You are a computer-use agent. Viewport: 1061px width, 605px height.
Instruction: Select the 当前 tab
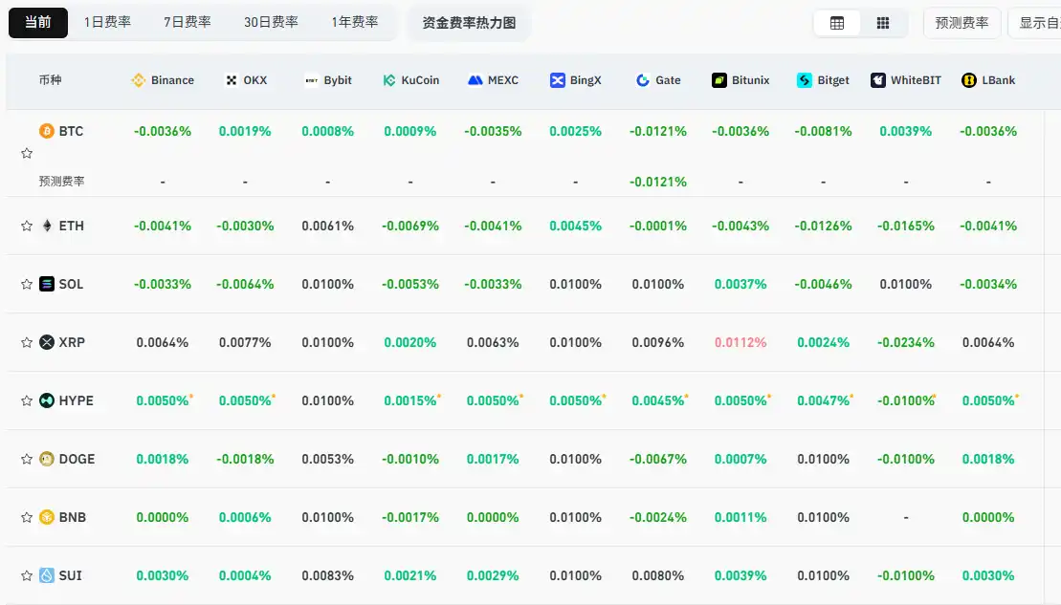38,22
